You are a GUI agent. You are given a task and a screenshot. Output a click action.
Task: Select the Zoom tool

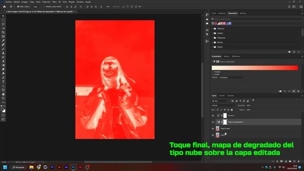(3, 98)
